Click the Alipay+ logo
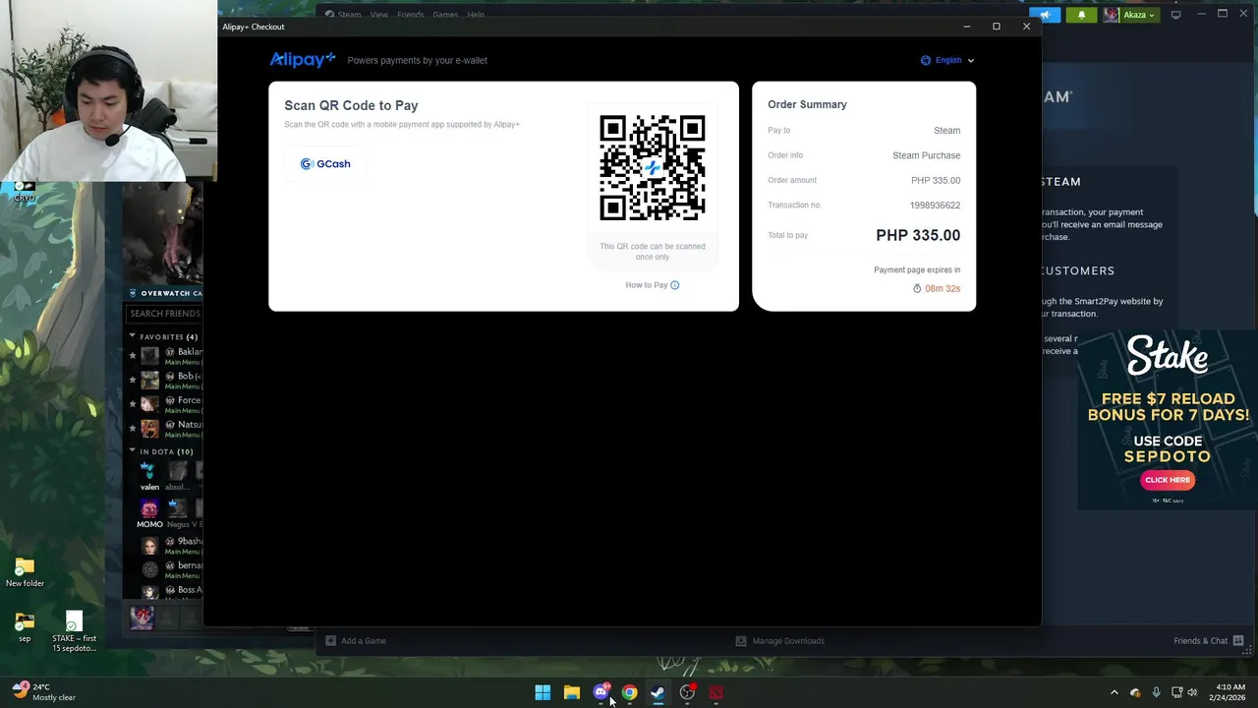 [303, 60]
